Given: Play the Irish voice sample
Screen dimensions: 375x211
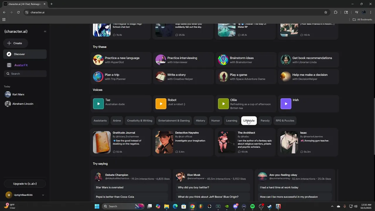Looking at the screenshot, I should (286, 104).
